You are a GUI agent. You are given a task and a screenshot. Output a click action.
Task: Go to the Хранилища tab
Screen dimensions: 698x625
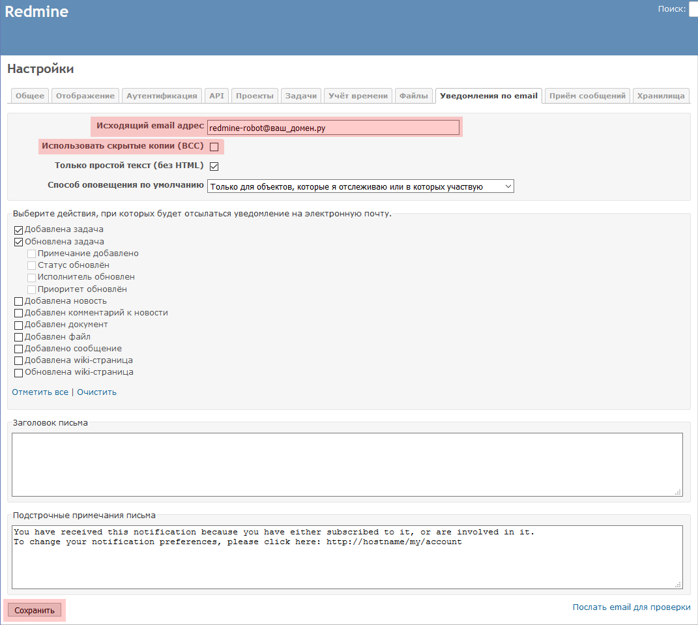(x=661, y=96)
